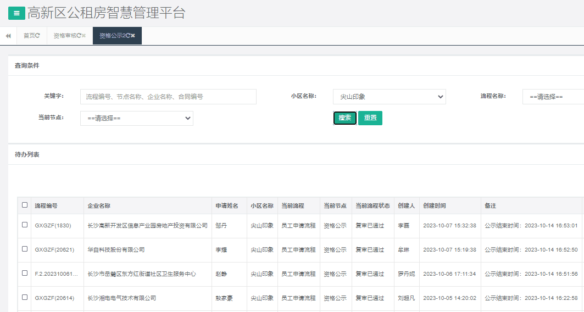Expand the 当前节点 dropdown
Image resolution: width=584 pixels, height=312 pixels.
[136, 118]
